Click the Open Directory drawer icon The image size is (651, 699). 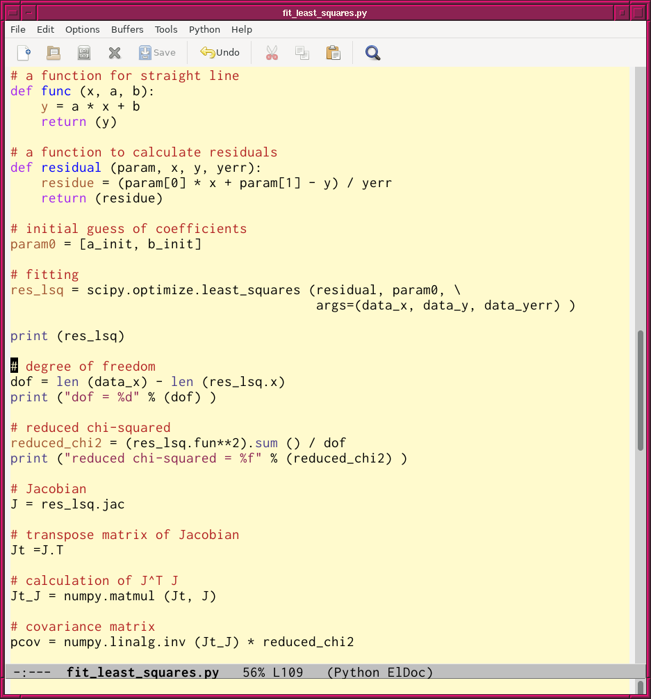point(84,53)
